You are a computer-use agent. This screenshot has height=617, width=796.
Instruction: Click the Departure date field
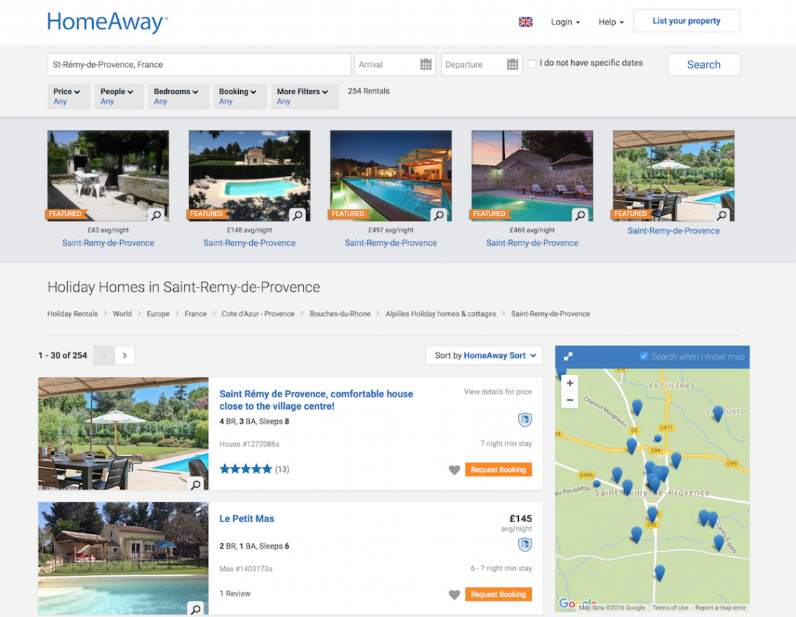click(x=482, y=64)
